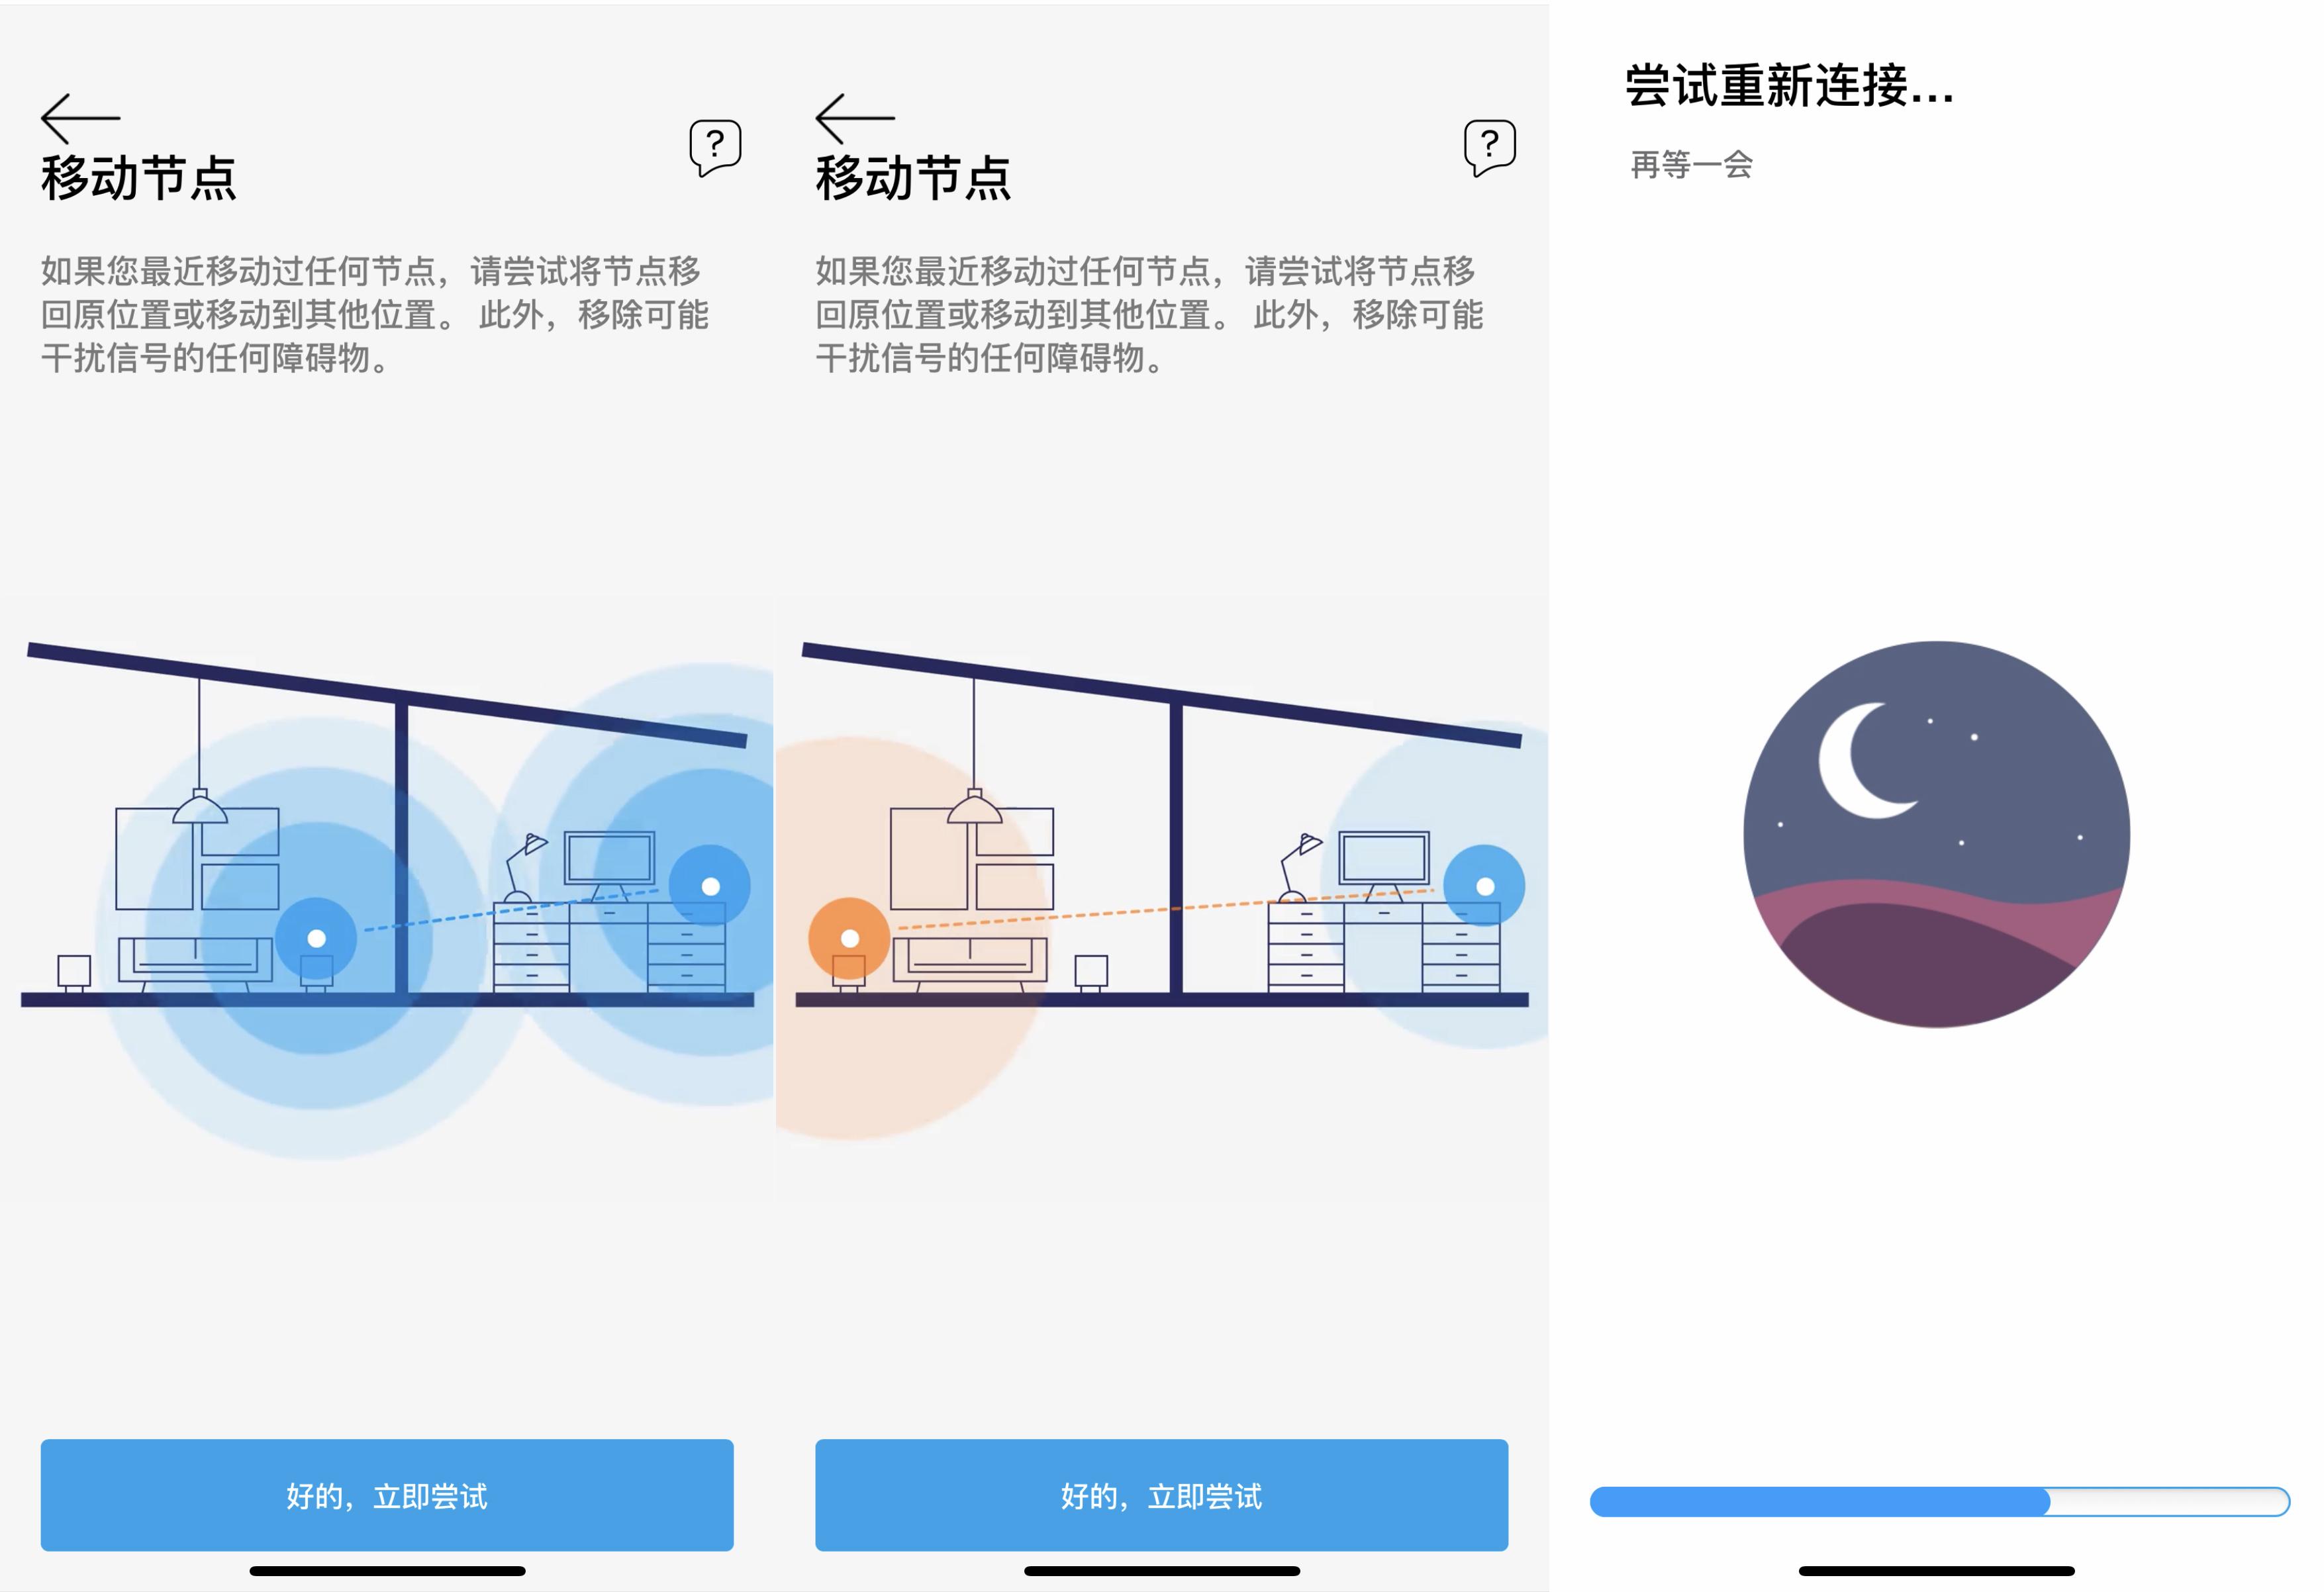Tap the night moon illustration circle

point(1937,834)
